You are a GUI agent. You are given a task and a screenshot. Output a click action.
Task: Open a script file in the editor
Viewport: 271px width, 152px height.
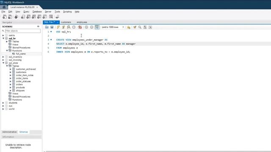(47, 27)
